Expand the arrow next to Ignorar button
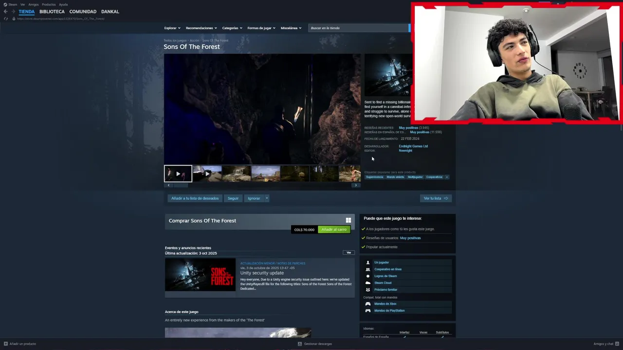The height and width of the screenshot is (350, 623). pos(267,198)
